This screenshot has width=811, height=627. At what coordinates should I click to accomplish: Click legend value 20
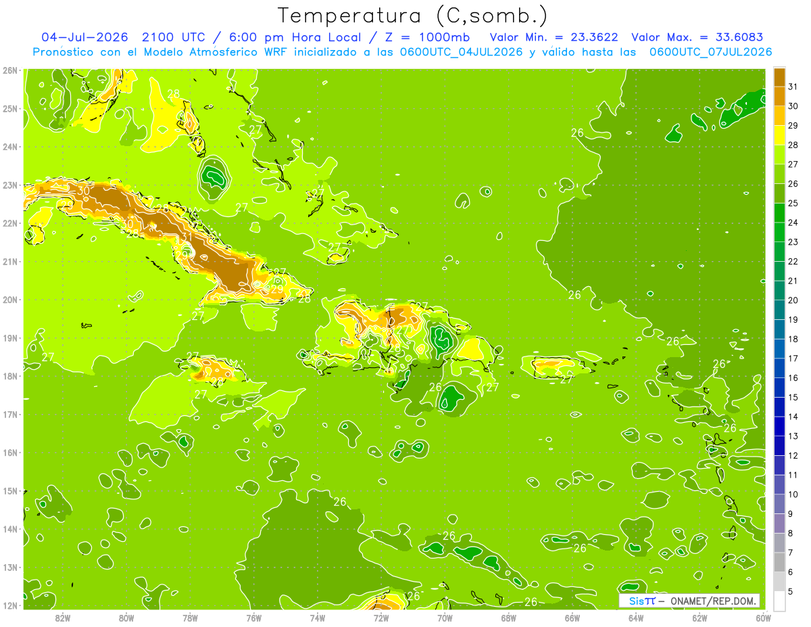point(793,300)
